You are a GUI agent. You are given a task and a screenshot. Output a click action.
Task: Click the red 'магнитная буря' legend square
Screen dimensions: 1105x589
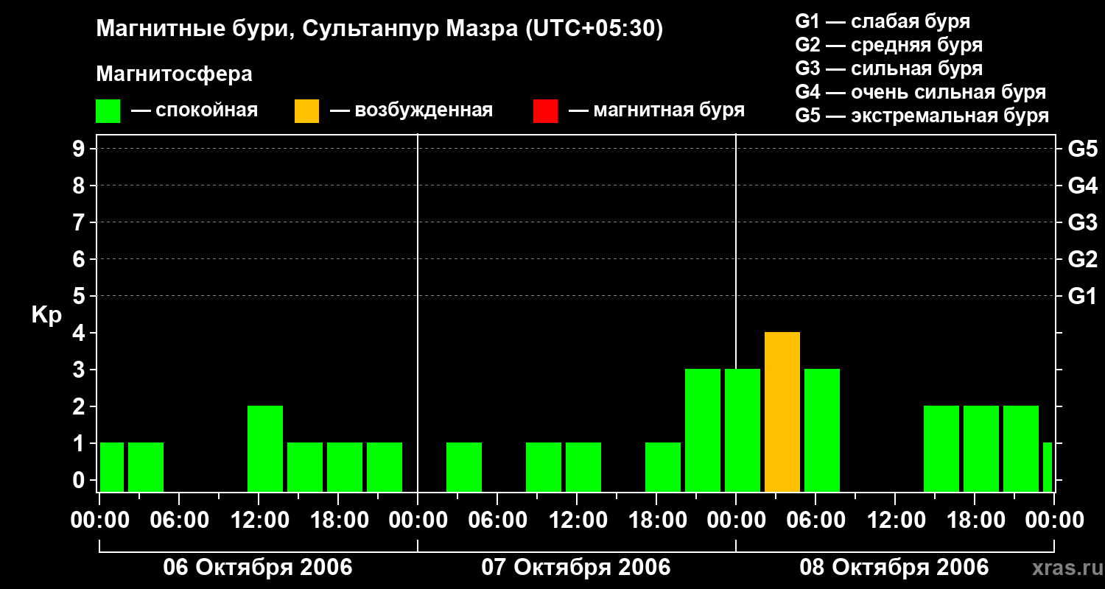coord(545,111)
